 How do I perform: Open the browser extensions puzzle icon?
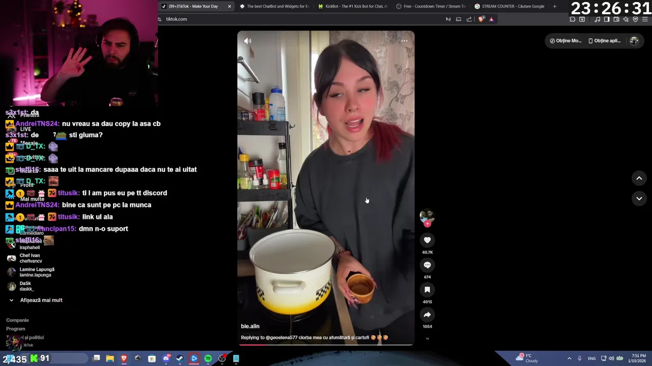(x=573, y=19)
